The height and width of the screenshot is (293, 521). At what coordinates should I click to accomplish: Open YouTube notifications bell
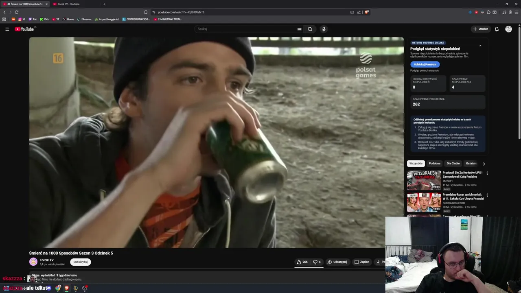[x=497, y=29]
